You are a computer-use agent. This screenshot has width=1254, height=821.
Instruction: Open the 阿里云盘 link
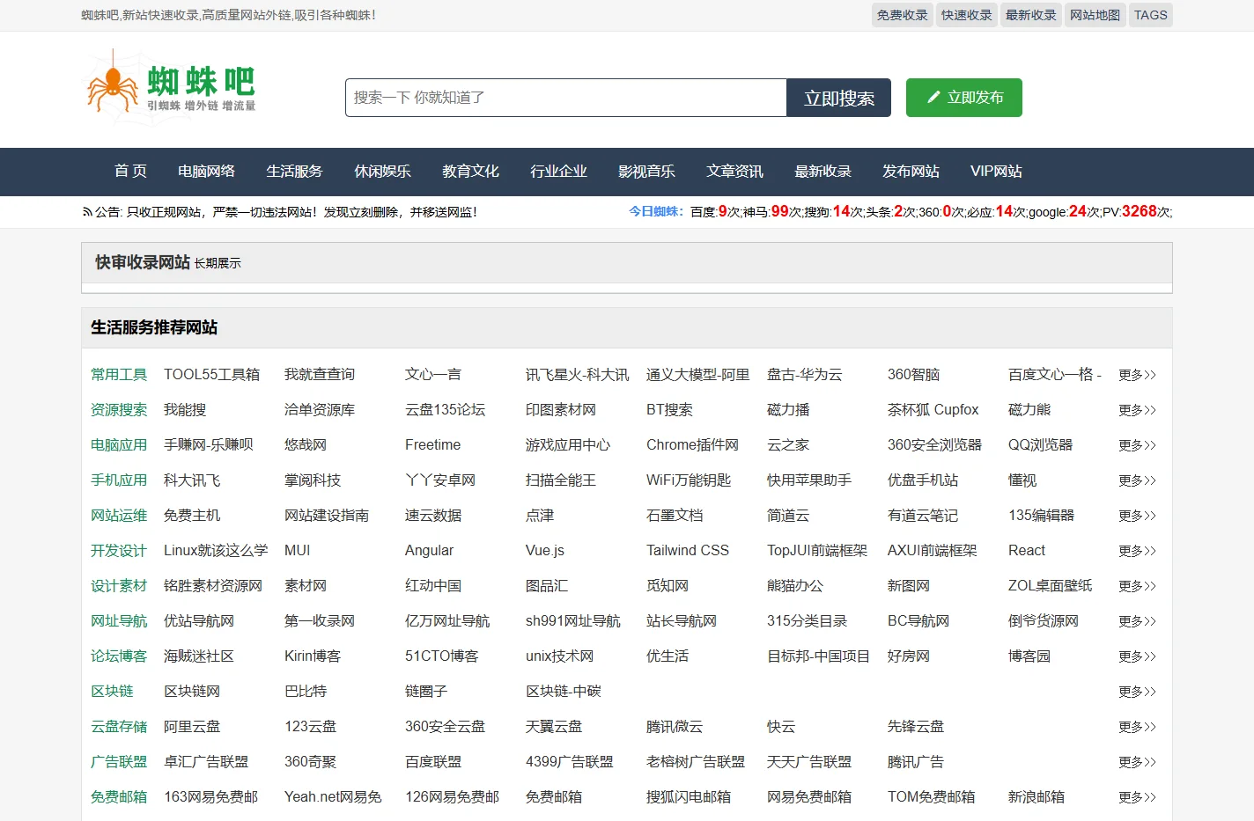pyautogui.click(x=192, y=727)
